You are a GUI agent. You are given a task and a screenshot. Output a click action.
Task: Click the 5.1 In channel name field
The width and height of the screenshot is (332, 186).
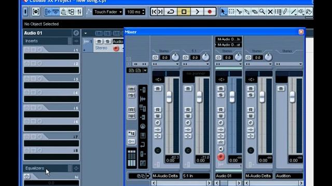pos(196,176)
